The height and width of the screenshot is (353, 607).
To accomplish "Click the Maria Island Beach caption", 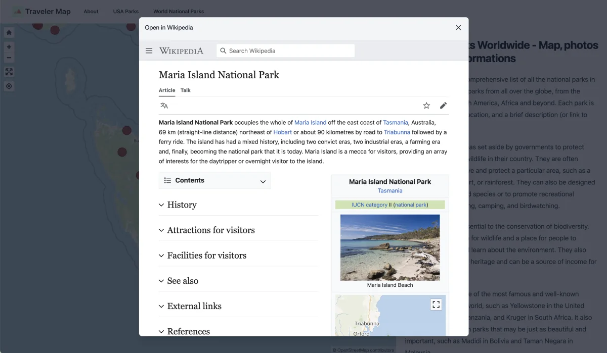I will coord(390,285).
